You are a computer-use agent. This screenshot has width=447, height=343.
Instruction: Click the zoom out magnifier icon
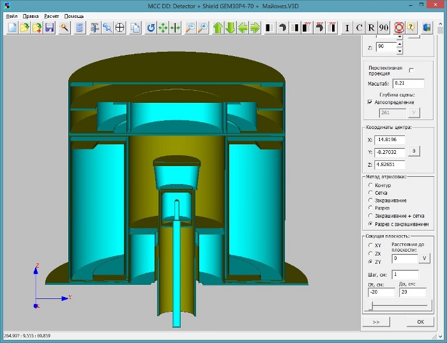(x=190, y=27)
